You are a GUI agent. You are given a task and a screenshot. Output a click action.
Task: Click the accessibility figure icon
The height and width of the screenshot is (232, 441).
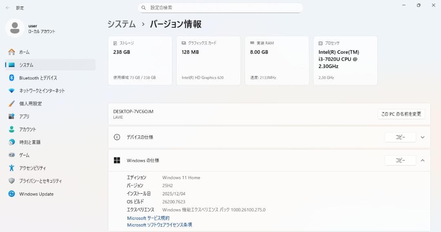click(x=11, y=168)
